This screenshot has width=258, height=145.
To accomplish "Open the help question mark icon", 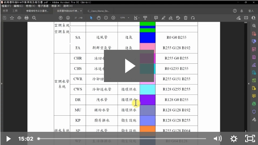I will click(235, 11).
